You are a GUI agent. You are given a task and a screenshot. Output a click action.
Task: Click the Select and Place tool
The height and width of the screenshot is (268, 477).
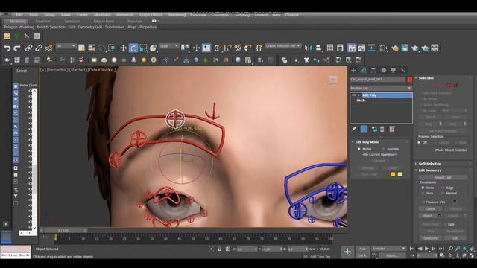pos(154,48)
